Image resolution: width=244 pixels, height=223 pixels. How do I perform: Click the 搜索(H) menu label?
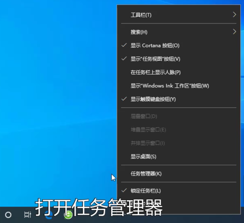coord(139,32)
